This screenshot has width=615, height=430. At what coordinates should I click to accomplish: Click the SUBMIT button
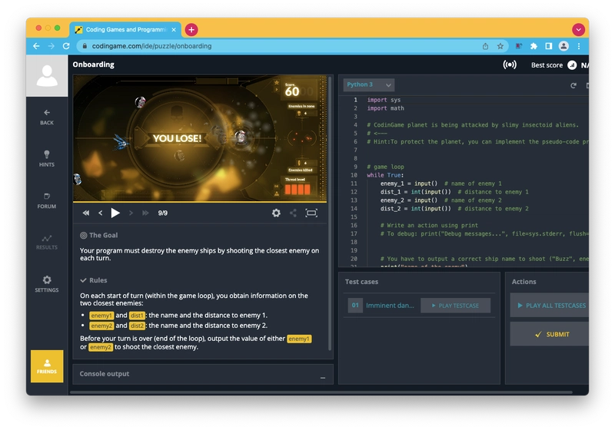(x=550, y=334)
